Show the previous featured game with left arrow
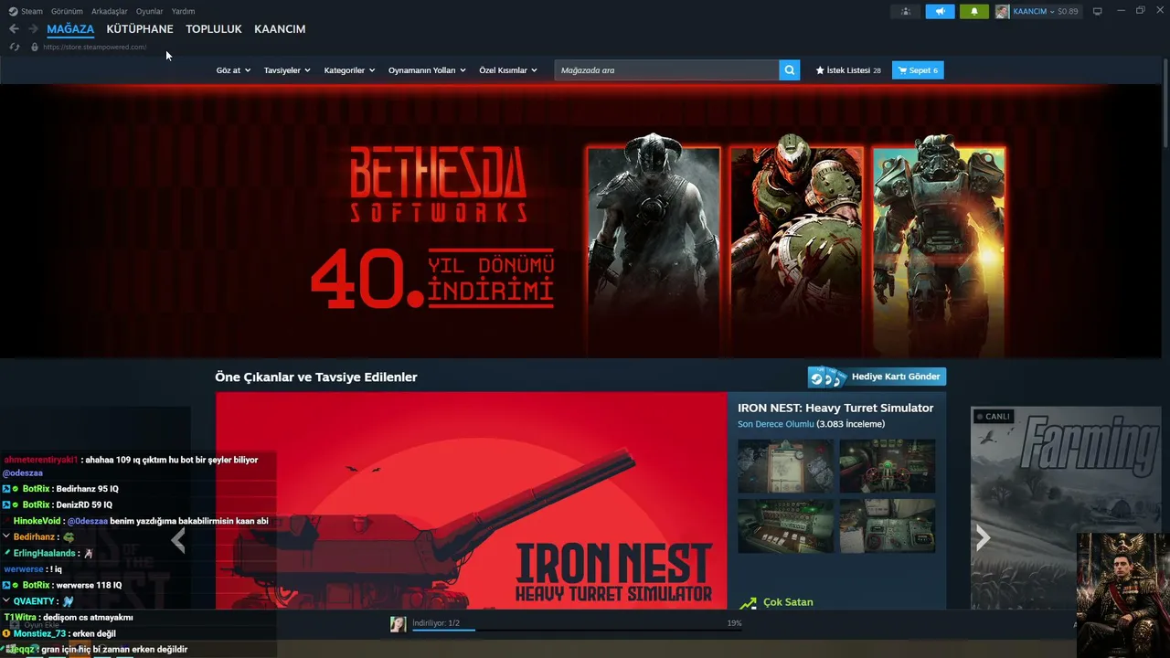 click(178, 539)
